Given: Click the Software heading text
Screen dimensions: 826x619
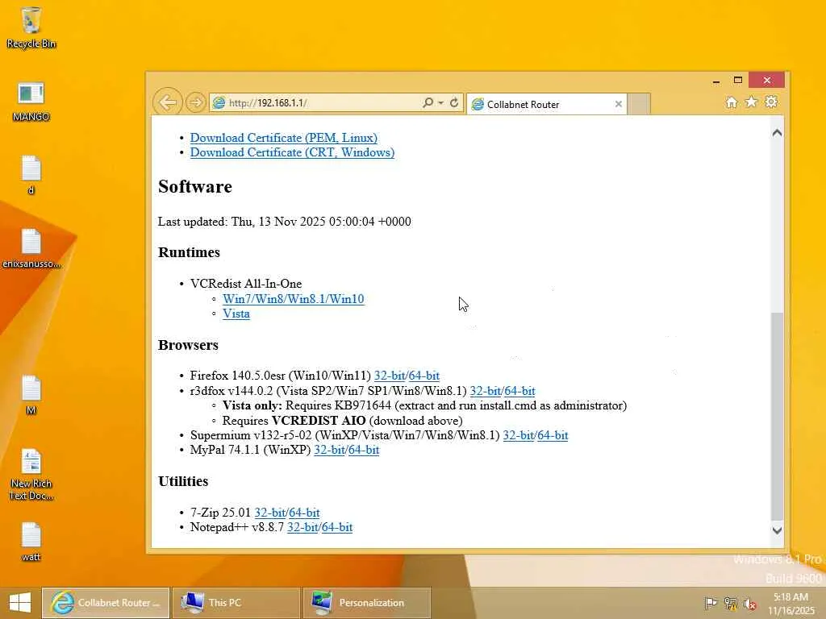Looking at the screenshot, I should [195, 186].
